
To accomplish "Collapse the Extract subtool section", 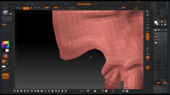I will click(155, 78).
